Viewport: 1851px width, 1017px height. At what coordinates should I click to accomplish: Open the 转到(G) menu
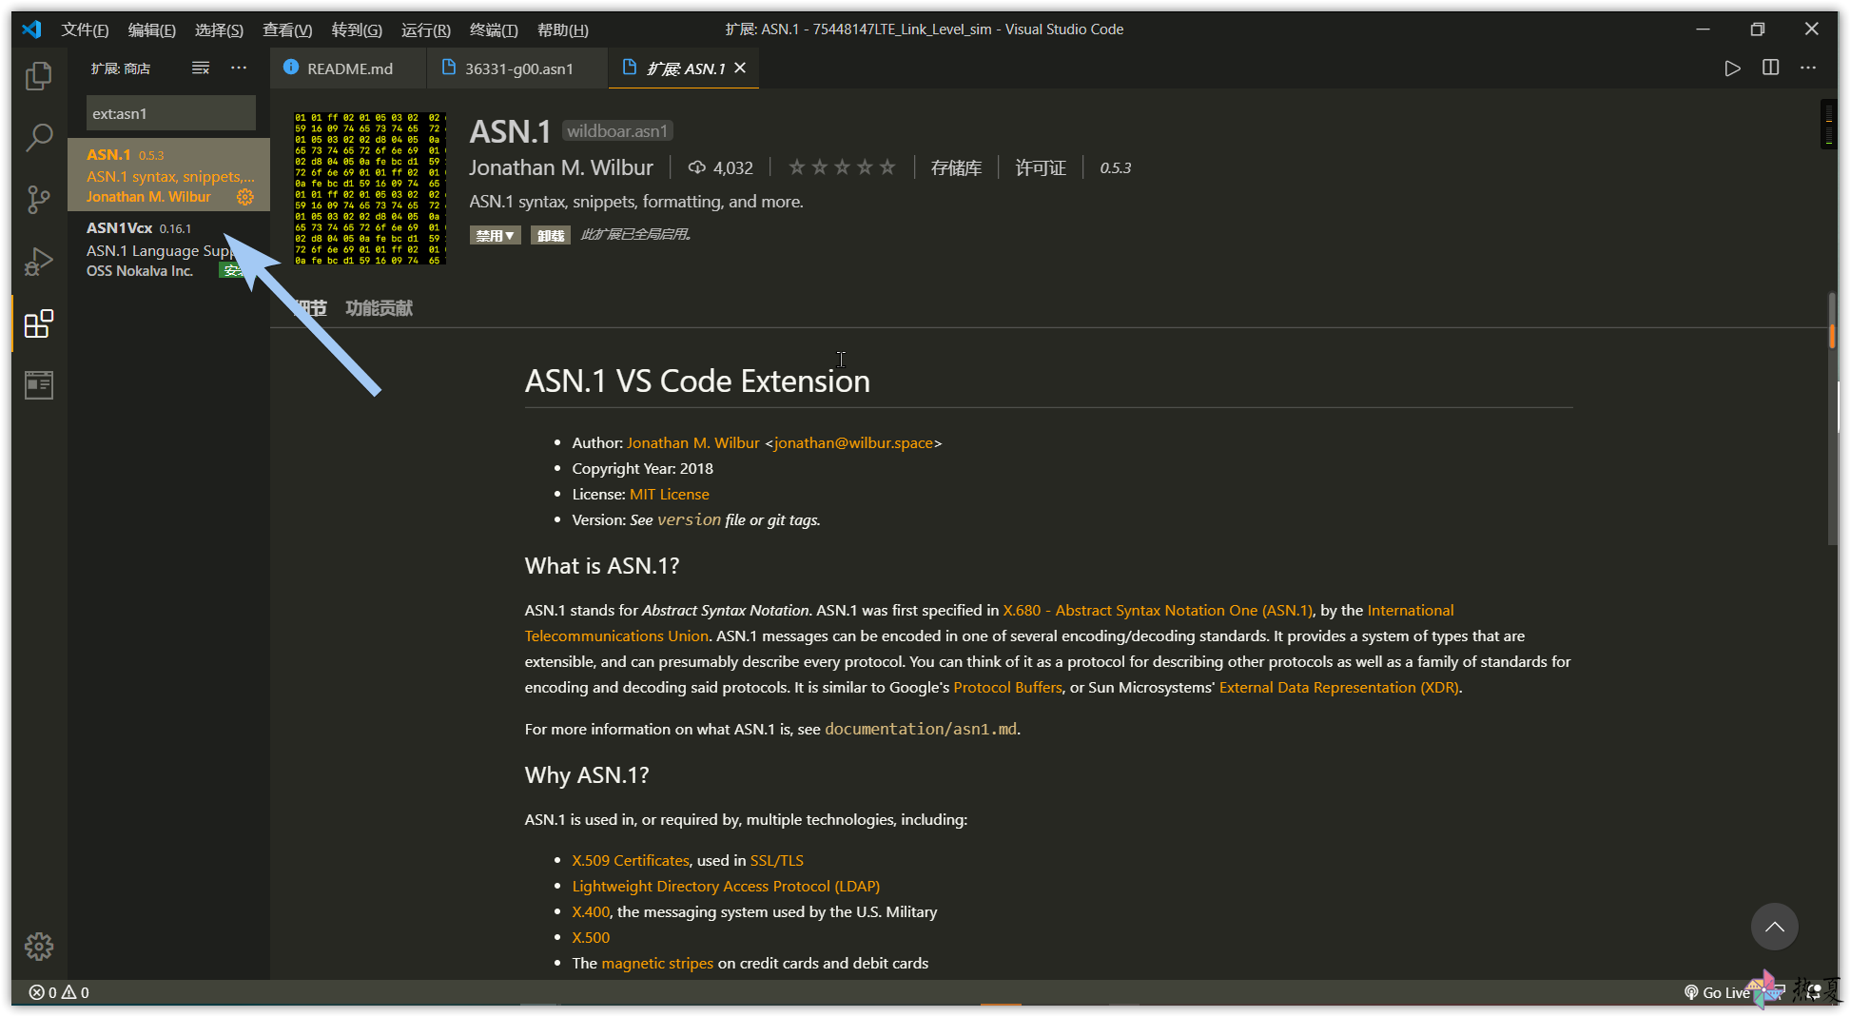[357, 29]
